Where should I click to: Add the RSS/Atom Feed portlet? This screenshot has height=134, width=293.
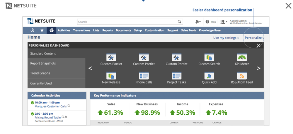(x=242, y=76)
